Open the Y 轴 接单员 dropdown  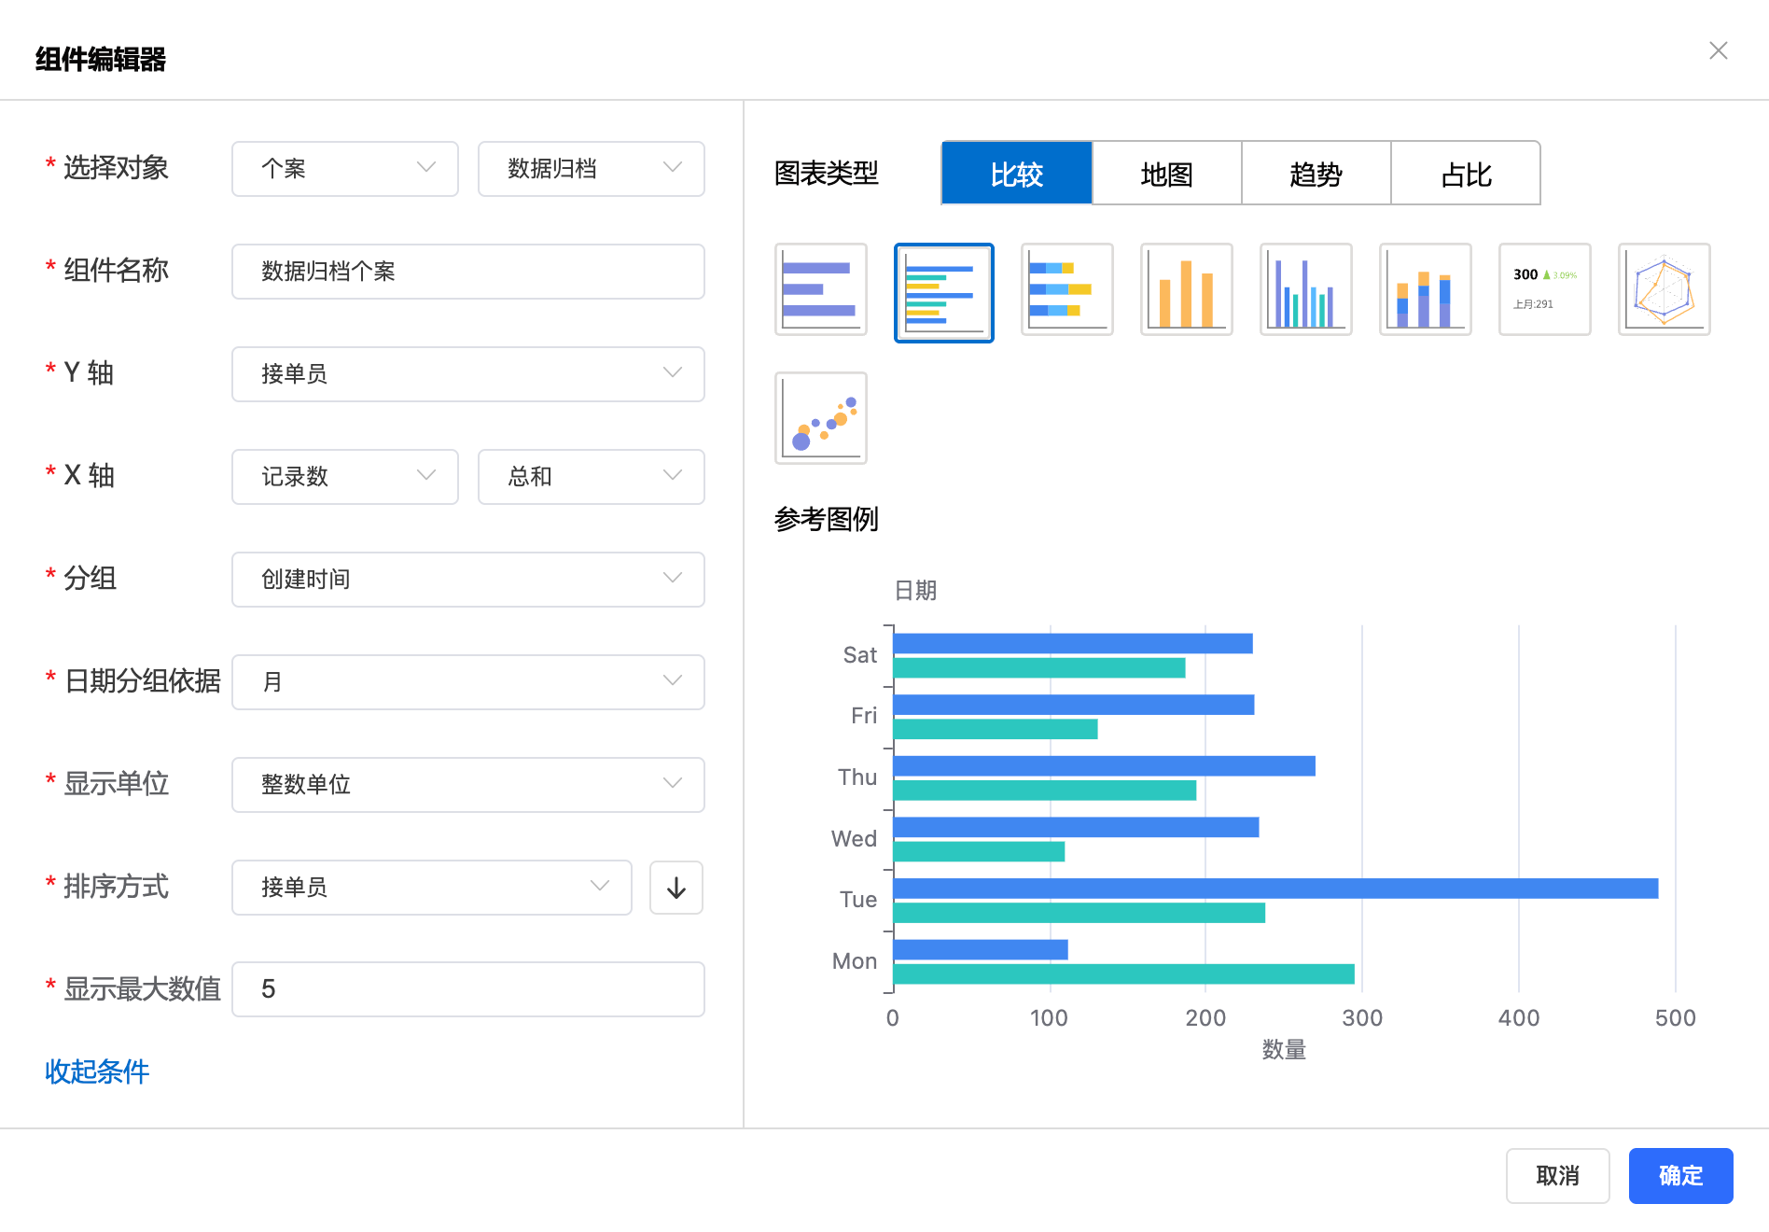[467, 374]
